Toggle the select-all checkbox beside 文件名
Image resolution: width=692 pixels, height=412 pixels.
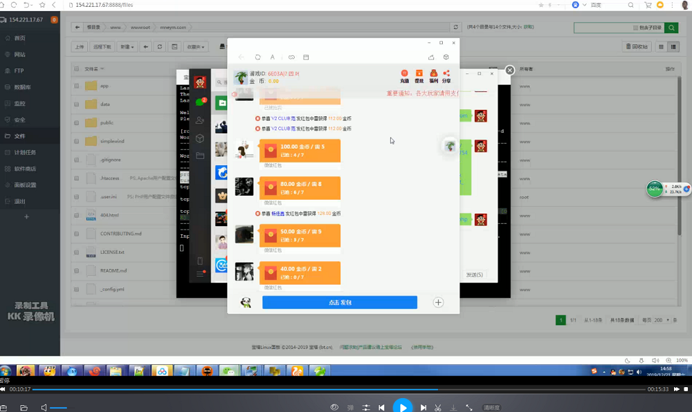(x=76, y=69)
